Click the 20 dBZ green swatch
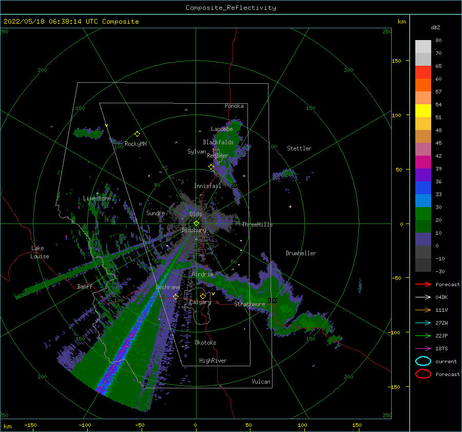Image resolution: width=462 pixels, height=432 pixels. click(423, 226)
